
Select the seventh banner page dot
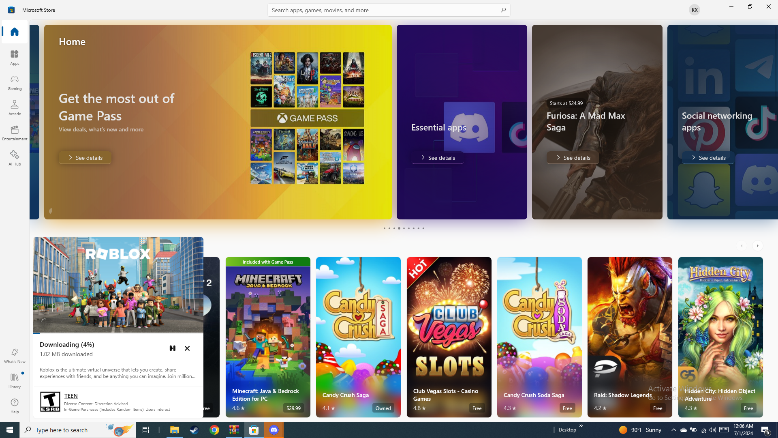[413, 228]
